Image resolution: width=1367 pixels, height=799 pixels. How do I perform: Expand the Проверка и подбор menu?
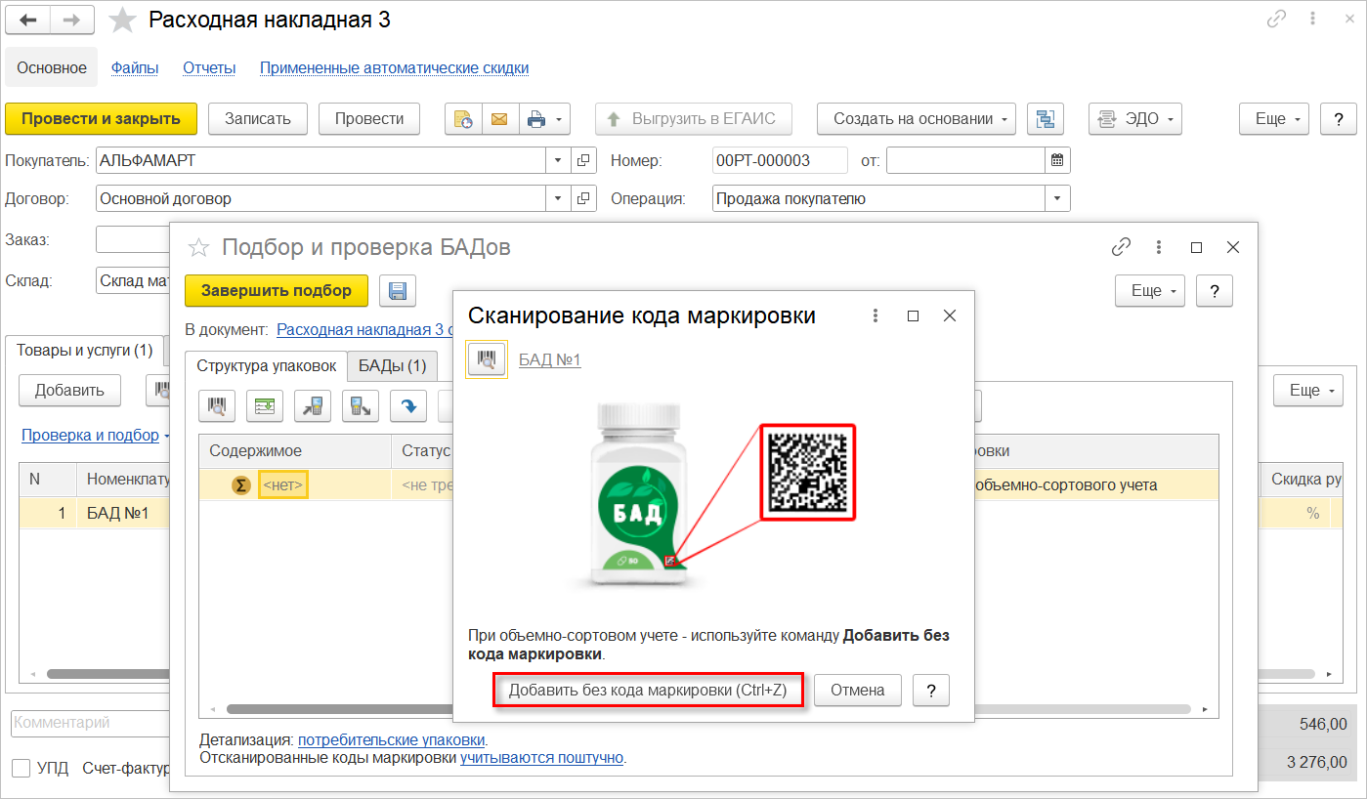click(x=96, y=436)
